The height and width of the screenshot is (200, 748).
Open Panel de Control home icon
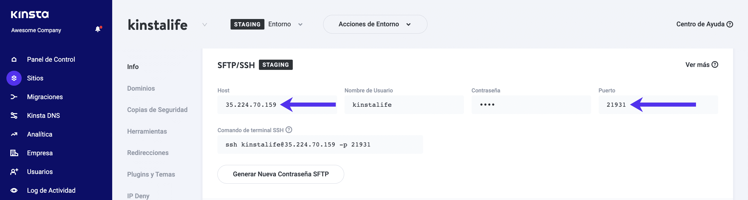point(14,60)
